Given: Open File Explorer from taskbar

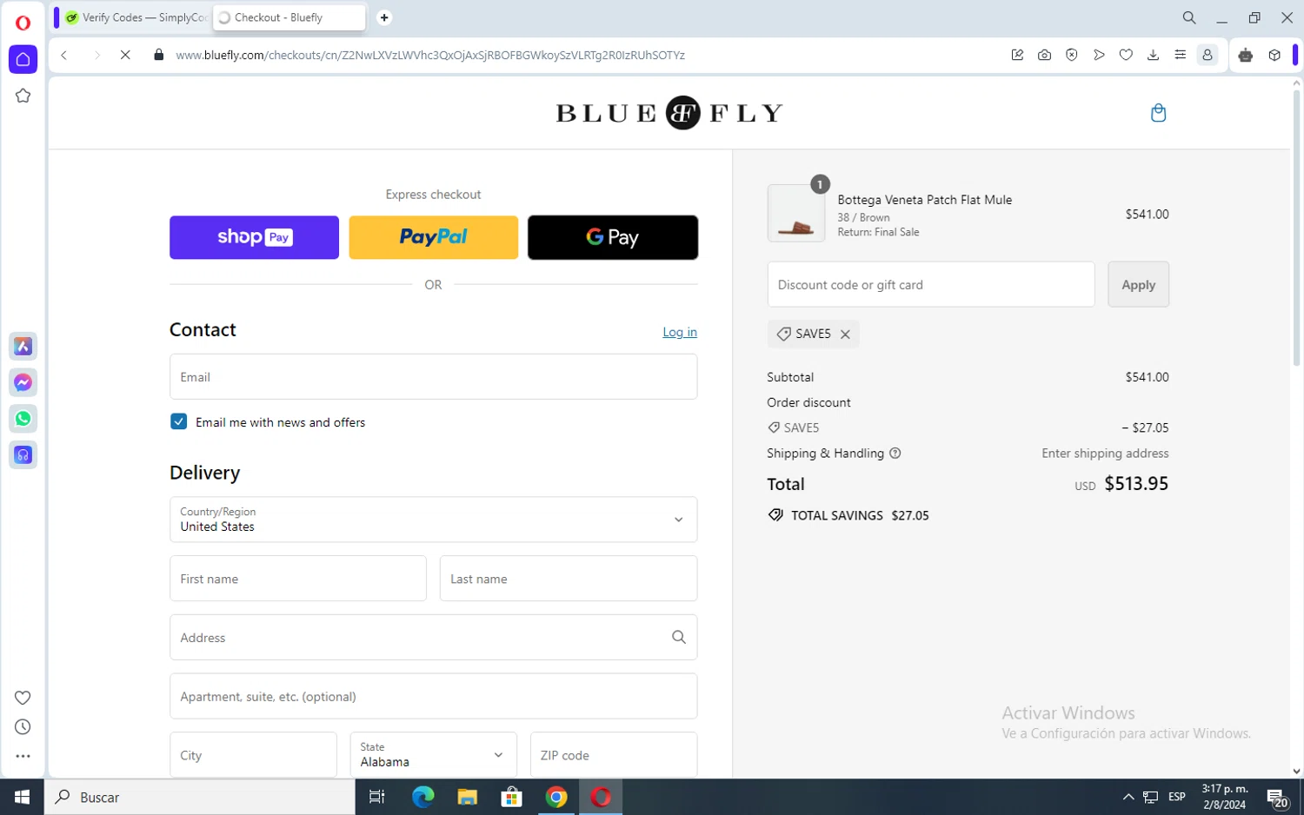Looking at the screenshot, I should [x=468, y=797].
